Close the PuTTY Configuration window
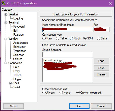Screen dimensions: 115x111 click(110, 3)
